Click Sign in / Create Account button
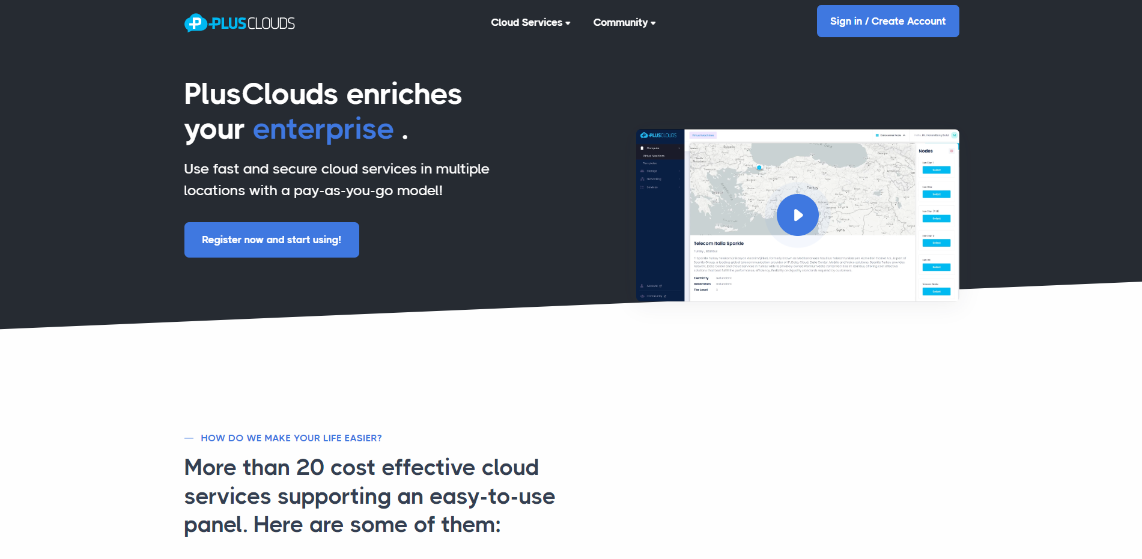This screenshot has width=1142, height=559. point(888,21)
